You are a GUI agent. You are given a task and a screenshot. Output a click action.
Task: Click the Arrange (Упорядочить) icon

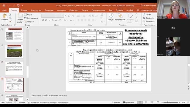(x=120, y=16)
